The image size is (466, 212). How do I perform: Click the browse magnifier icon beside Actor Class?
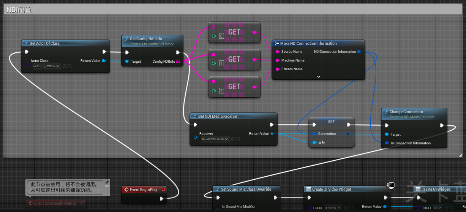70,66
